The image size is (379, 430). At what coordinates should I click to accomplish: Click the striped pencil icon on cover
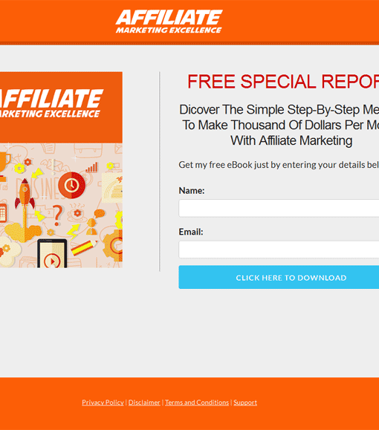[84, 247]
